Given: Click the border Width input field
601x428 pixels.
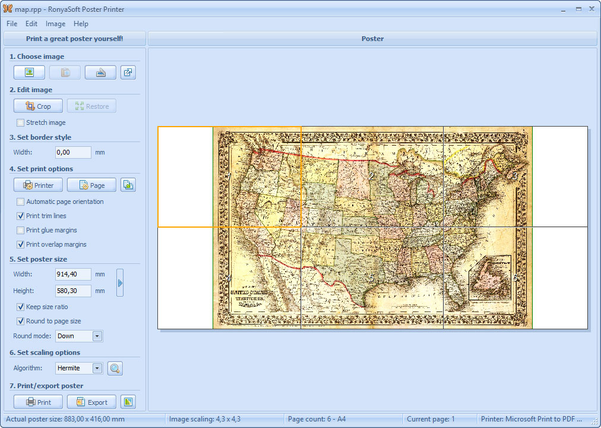Looking at the screenshot, I should click(x=72, y=152).
